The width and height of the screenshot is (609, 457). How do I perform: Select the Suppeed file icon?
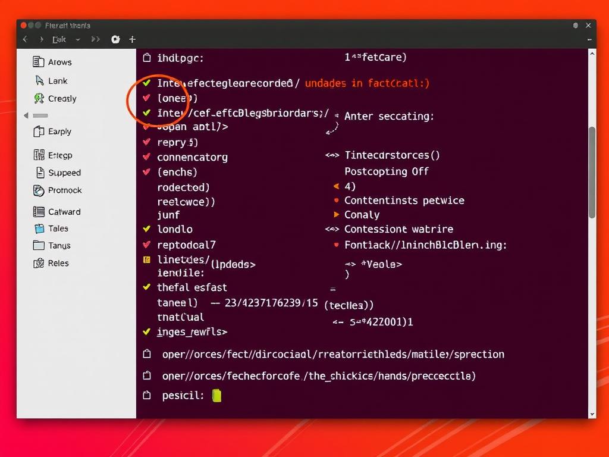pyautogui.click(x=40, y=173)
